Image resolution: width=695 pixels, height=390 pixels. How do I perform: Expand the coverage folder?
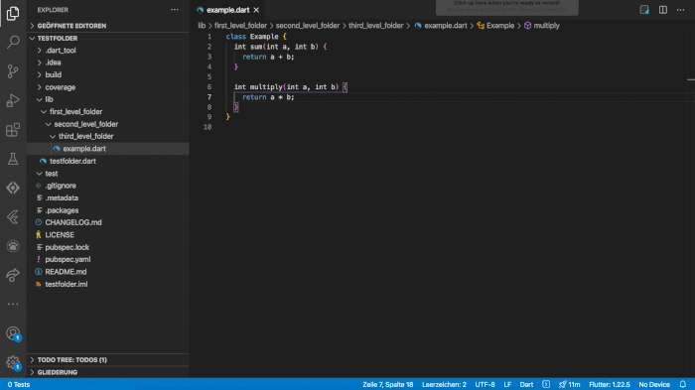pyautogui.click(x=60, y=87)
